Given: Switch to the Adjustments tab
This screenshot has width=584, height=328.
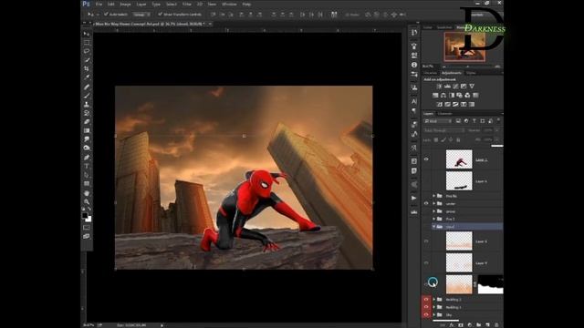Looking at the screenshot, I should (x=452, y=73).
